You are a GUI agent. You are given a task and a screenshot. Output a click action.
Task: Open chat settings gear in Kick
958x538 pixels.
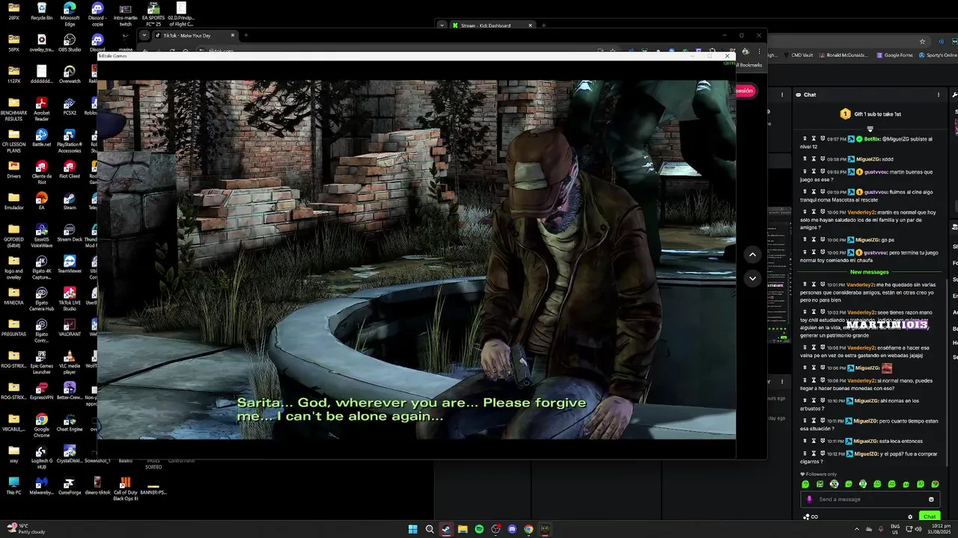click(910, 516)
